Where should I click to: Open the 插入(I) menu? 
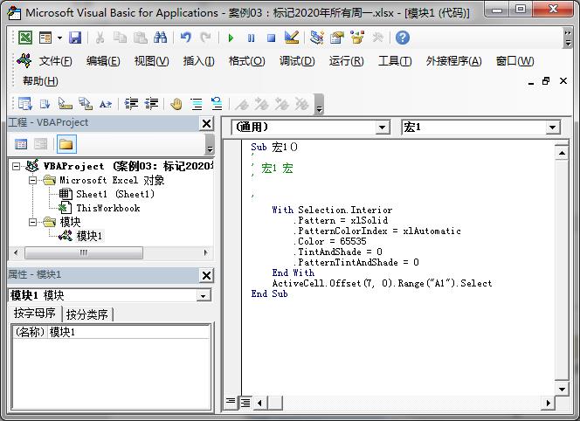click(x=198, y=61)
